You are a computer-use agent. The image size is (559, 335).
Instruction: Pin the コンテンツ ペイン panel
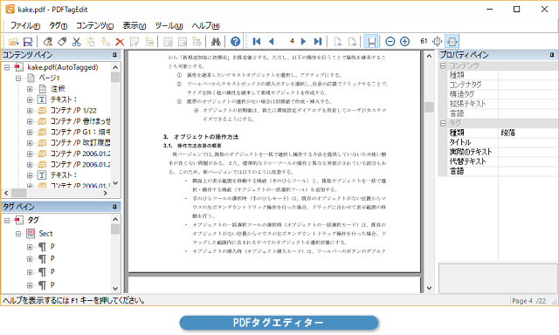pos(114,55)
